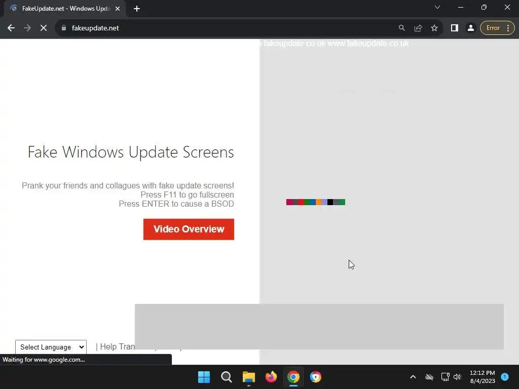The height and width of the screenshot is (389, 519).
Task: Open the volume speaker icon
Action: (457, 377)
